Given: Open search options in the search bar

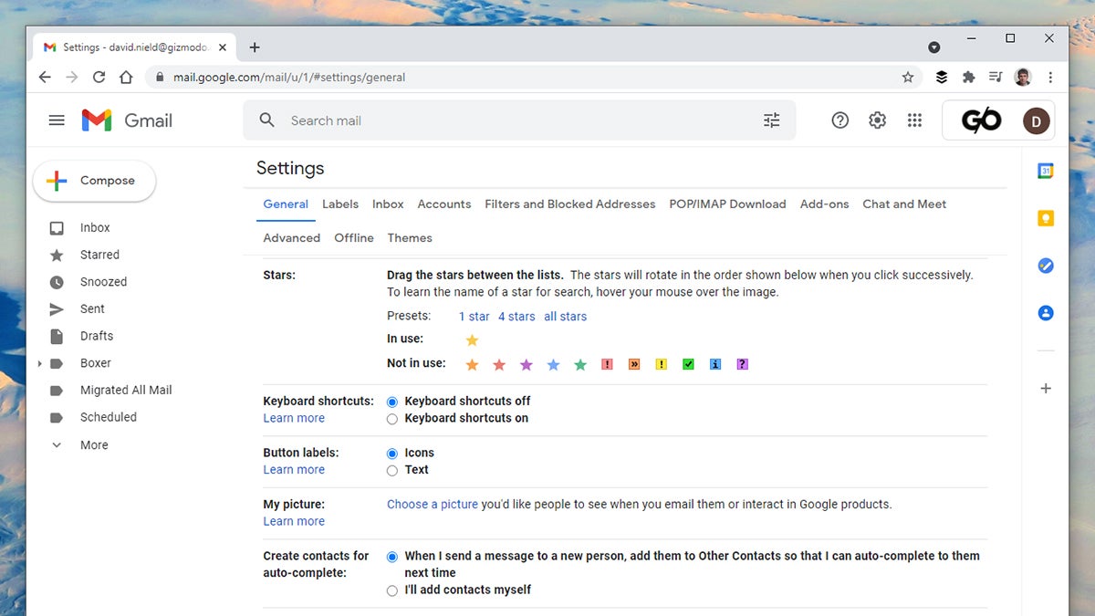Looking at the screenshot, I should pyautogui.click(x=771, y=120).
